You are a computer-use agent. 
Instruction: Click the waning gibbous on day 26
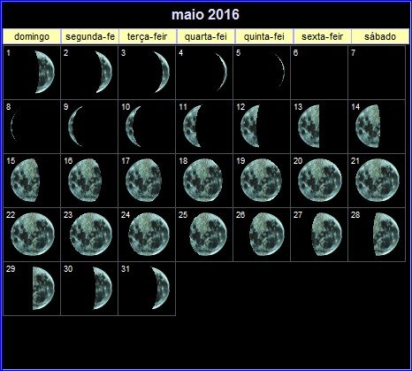[x=267, y=234]
